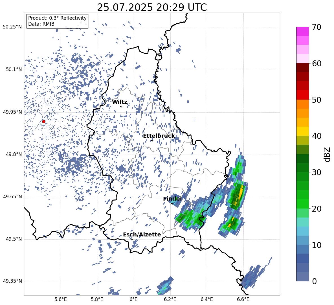Click the colorbar tick label 50

[317, 100]
